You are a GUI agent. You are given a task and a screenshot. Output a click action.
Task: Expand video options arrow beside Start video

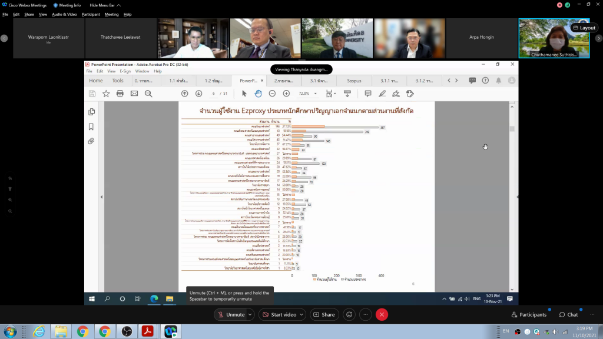pos(301,315)
